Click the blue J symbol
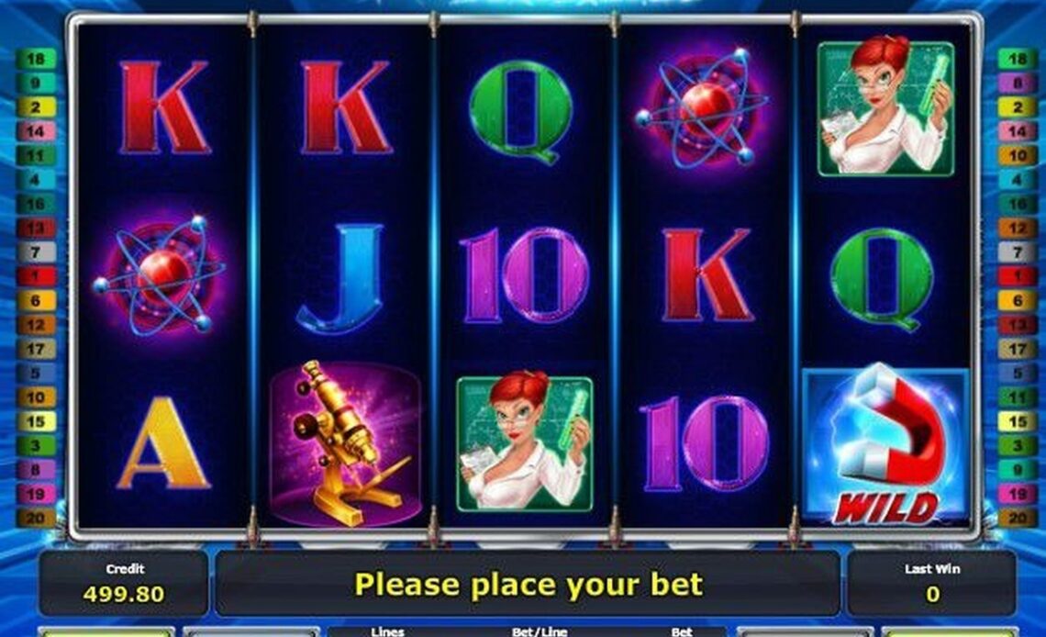Screen dimensions: 1046x637 coord(341,279)
